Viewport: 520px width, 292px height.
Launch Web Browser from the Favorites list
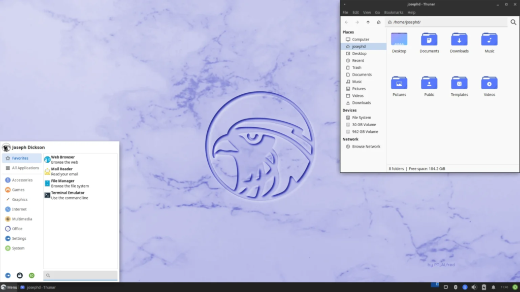click(x=63, y=160)
